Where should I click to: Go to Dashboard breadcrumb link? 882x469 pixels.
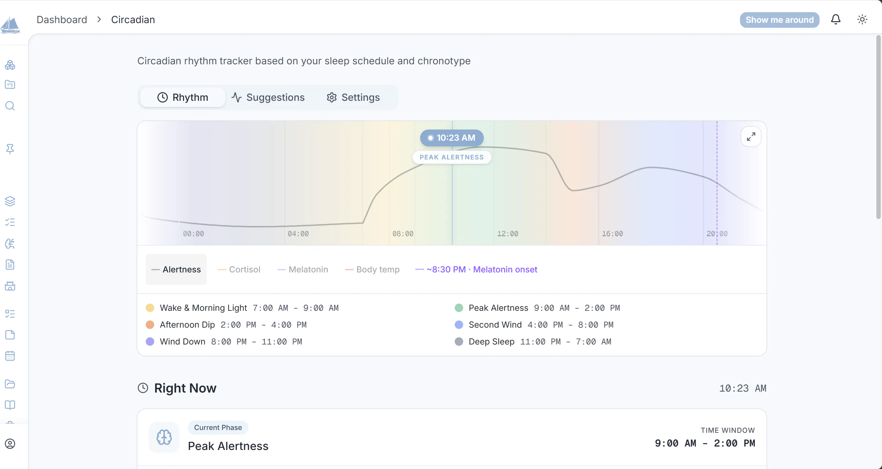pyautogui.click(x=62, y=20)
